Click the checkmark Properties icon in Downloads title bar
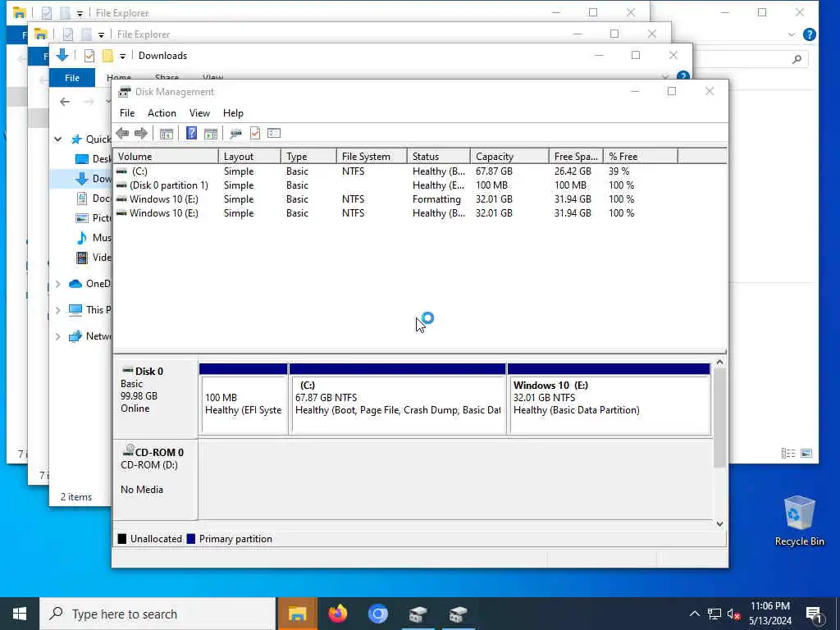The width and height of the screenshot is (840, 630). (89, 56)
